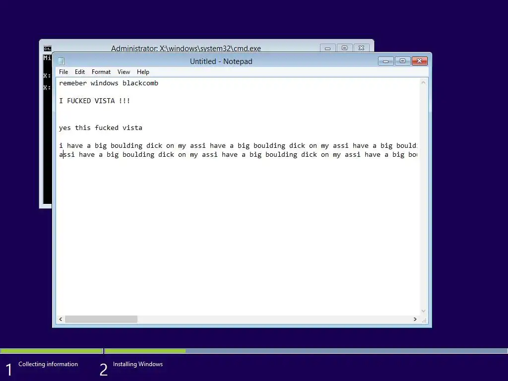
Task: Click the vertical scrollbar down arrow
Action: click(423, 311)
